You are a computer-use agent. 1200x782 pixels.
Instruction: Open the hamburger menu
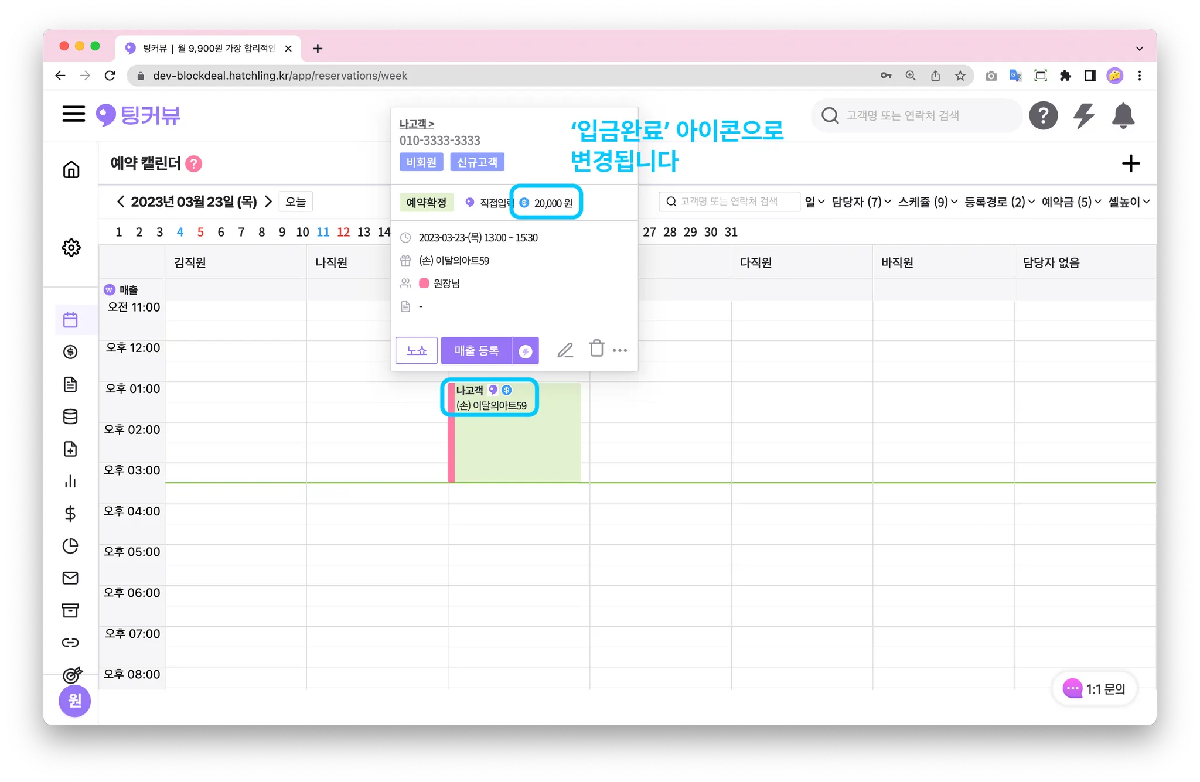click(x=74, y=114)
